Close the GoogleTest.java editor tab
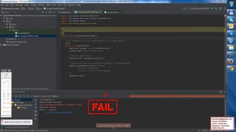236x132 pixels. click(121, 12)
